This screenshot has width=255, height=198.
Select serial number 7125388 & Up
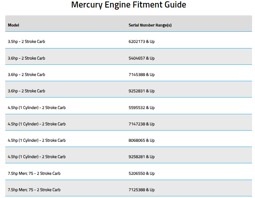tap(142, 190)
